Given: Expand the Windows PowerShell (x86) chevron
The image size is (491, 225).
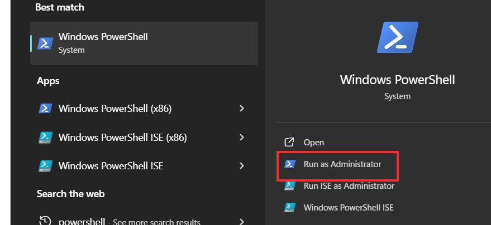Looking at the screenshot, I should 241,109.
